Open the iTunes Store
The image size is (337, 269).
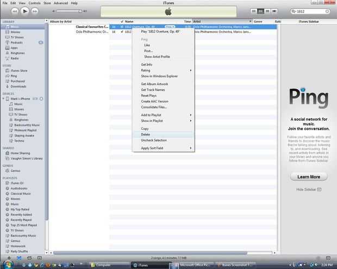click(x=19, y=71)
